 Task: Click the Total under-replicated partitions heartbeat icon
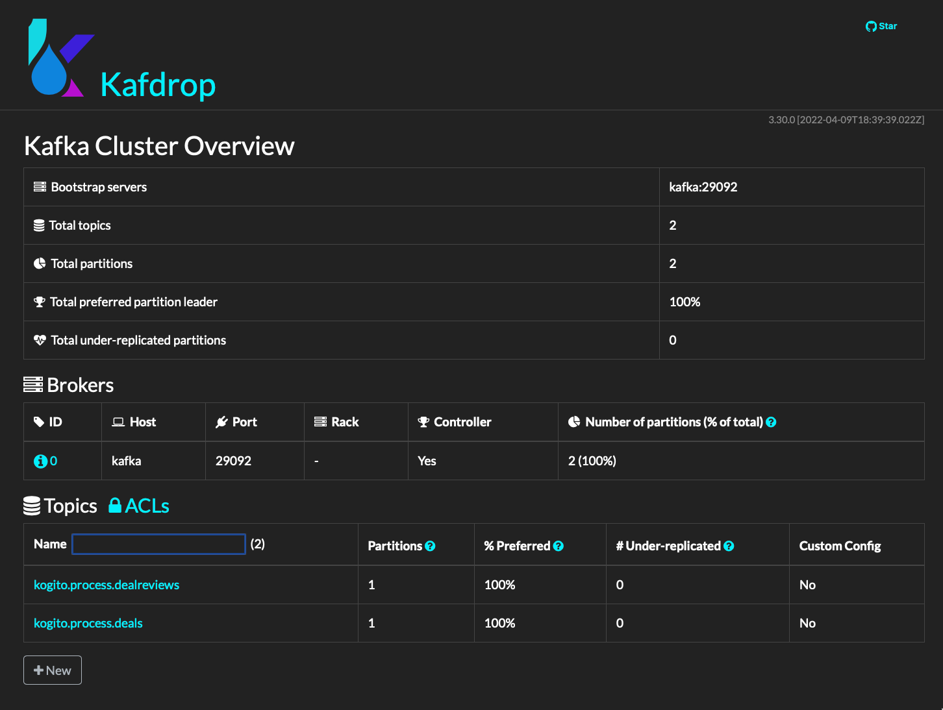pyautogui.click(x=40, y=340)
